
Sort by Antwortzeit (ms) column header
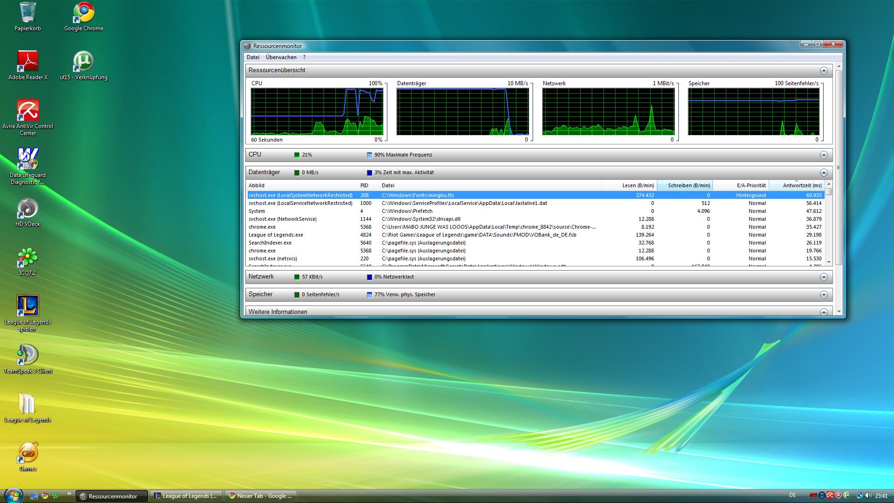(x=797, y=185)
